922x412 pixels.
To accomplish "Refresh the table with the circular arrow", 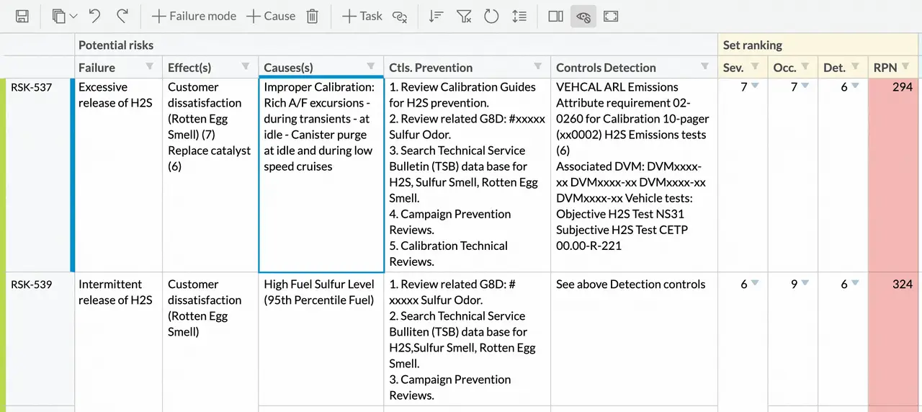I will [x=491, y=16].
